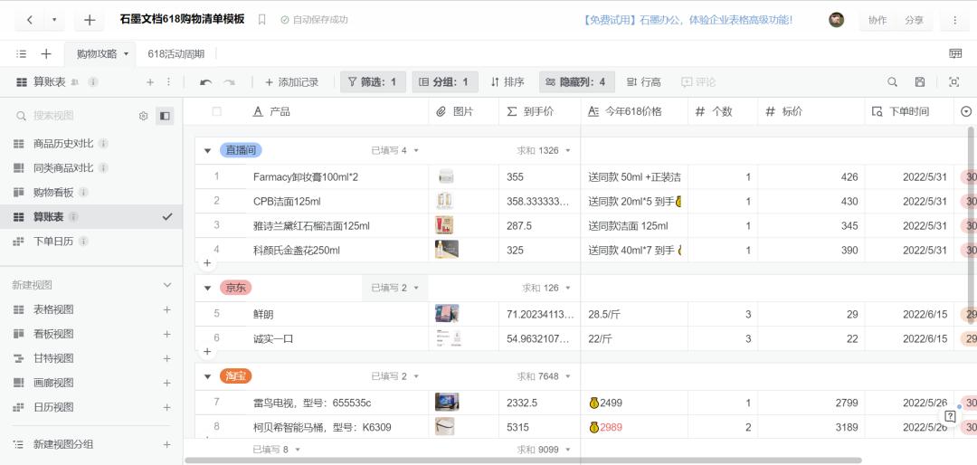Show info icon next to 购物看板
This screenshot has height=465, width=977.
(83, 193)
